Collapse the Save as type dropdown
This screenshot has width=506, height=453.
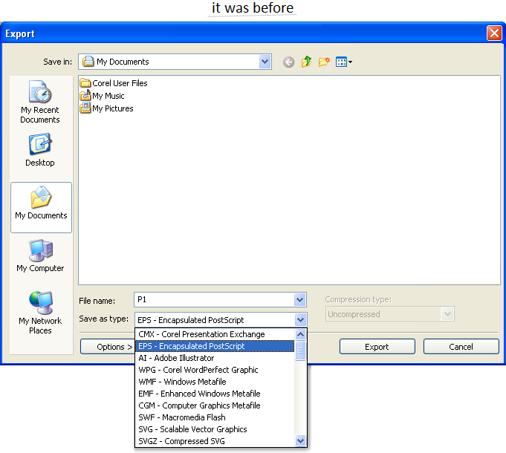pyautogui.click(x=300, y=319)
